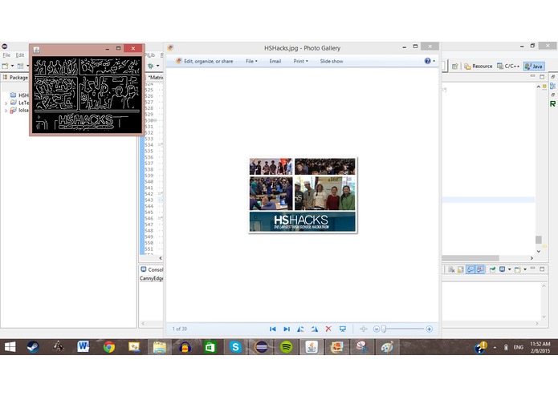Click the fit-to-window icon in Photo Gallery
558x396 pixels.
pyautogui.click(x=363, y=329)
